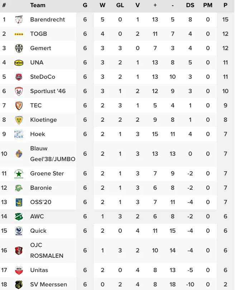Click the OJC ROSMALEN team name
This screenshot has height=290, width=235.
[47, 250]
